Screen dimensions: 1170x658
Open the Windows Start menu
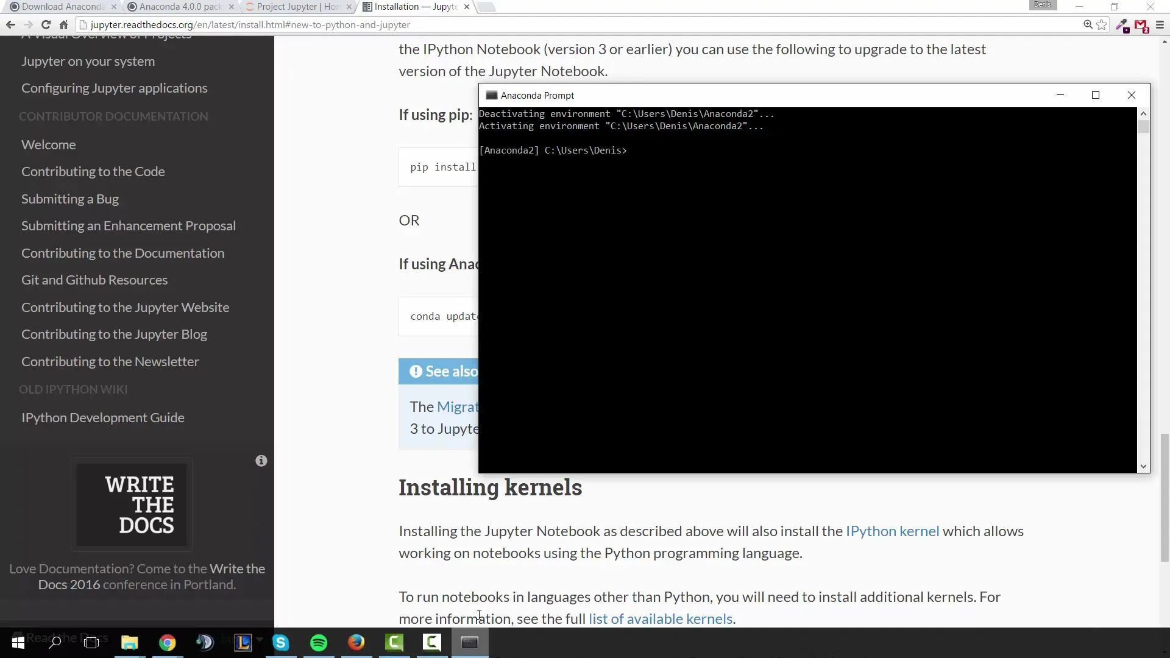pos(18,642)
